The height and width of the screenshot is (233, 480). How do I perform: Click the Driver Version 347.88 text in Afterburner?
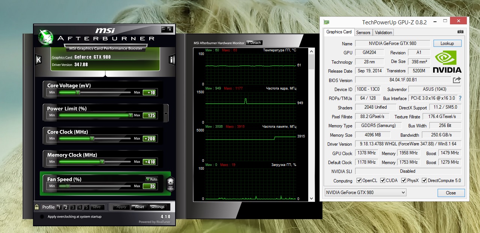coord(70,64)
